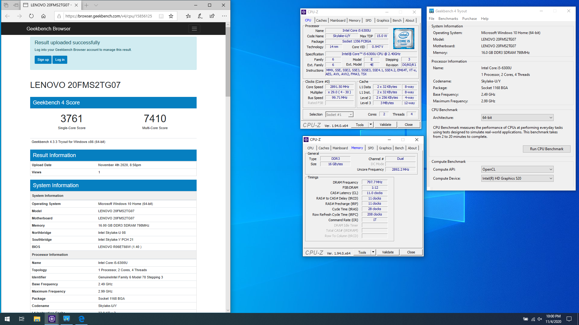Open Edge settings and more menu
The image size is (579, 325).
pyautogui.click(x=224, y=16)
